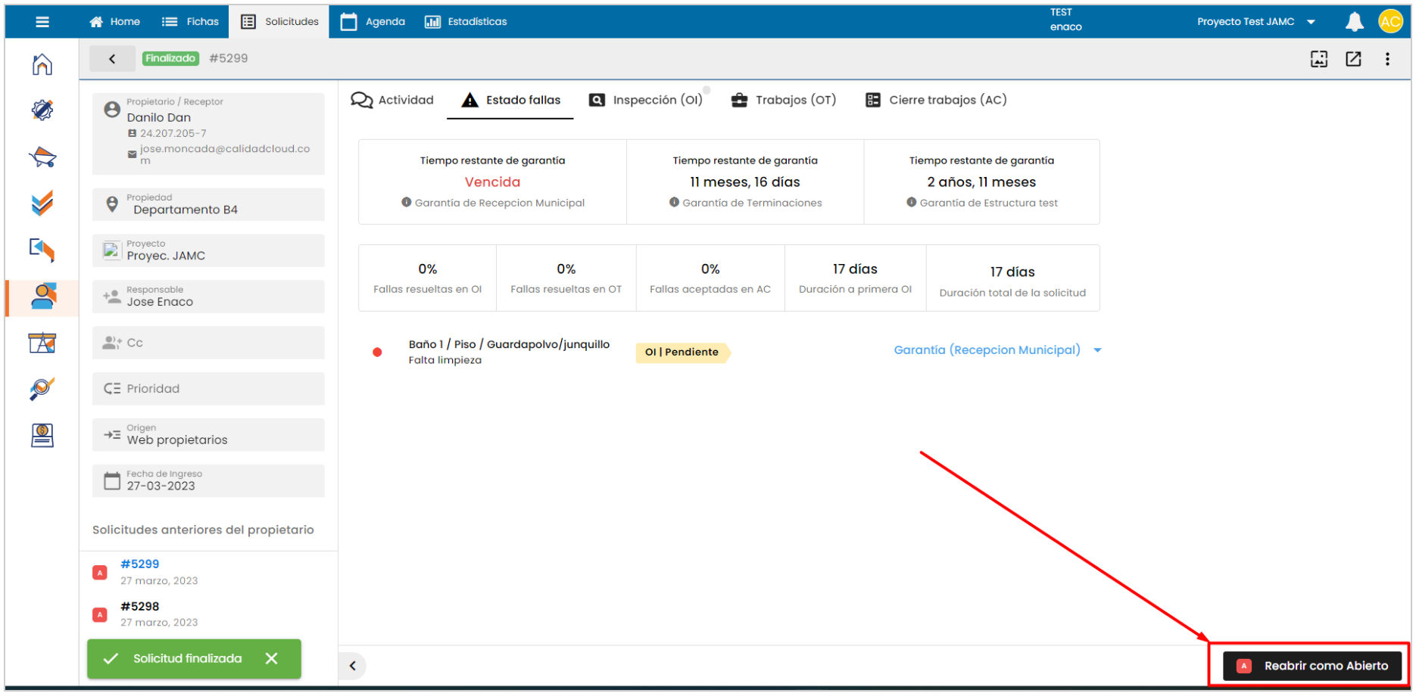Click Duración total de la solicitud stat

tap(1012, 278)
